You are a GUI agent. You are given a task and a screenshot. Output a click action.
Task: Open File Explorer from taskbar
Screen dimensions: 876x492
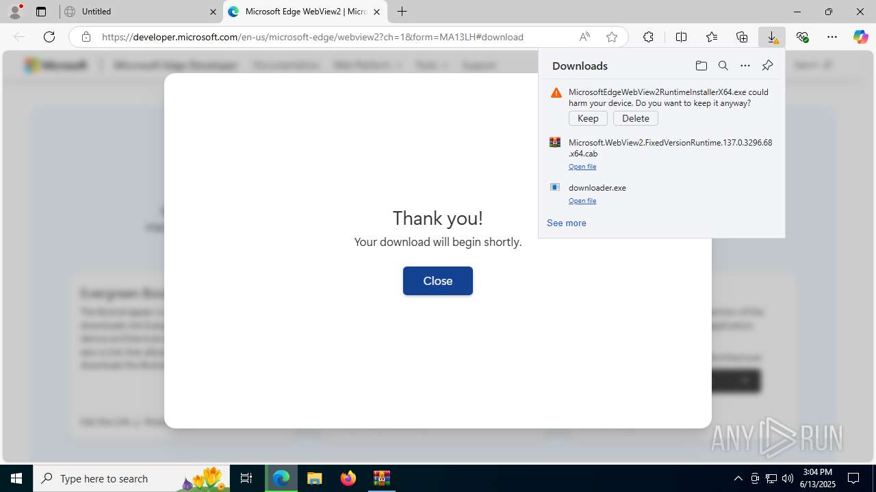pos(314,478)
